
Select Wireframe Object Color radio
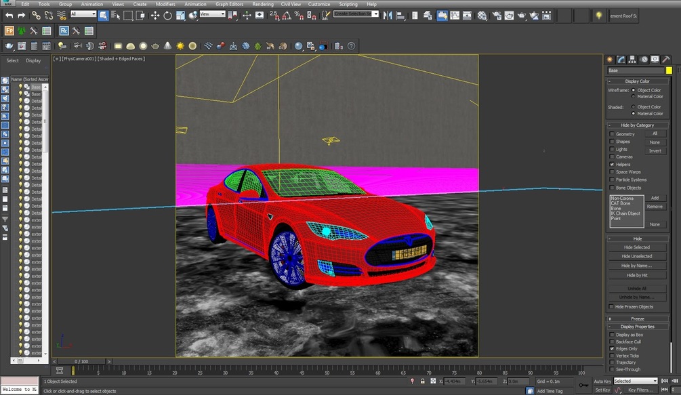(633, 90)
